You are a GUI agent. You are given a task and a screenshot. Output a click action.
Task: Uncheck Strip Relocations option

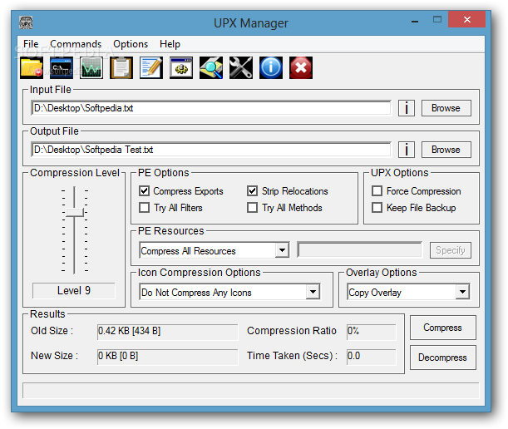tap(253, 191)
